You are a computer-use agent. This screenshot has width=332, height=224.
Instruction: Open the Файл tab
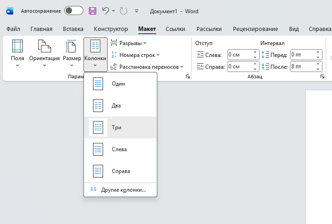pyautogui.click(x=13, y=29)
